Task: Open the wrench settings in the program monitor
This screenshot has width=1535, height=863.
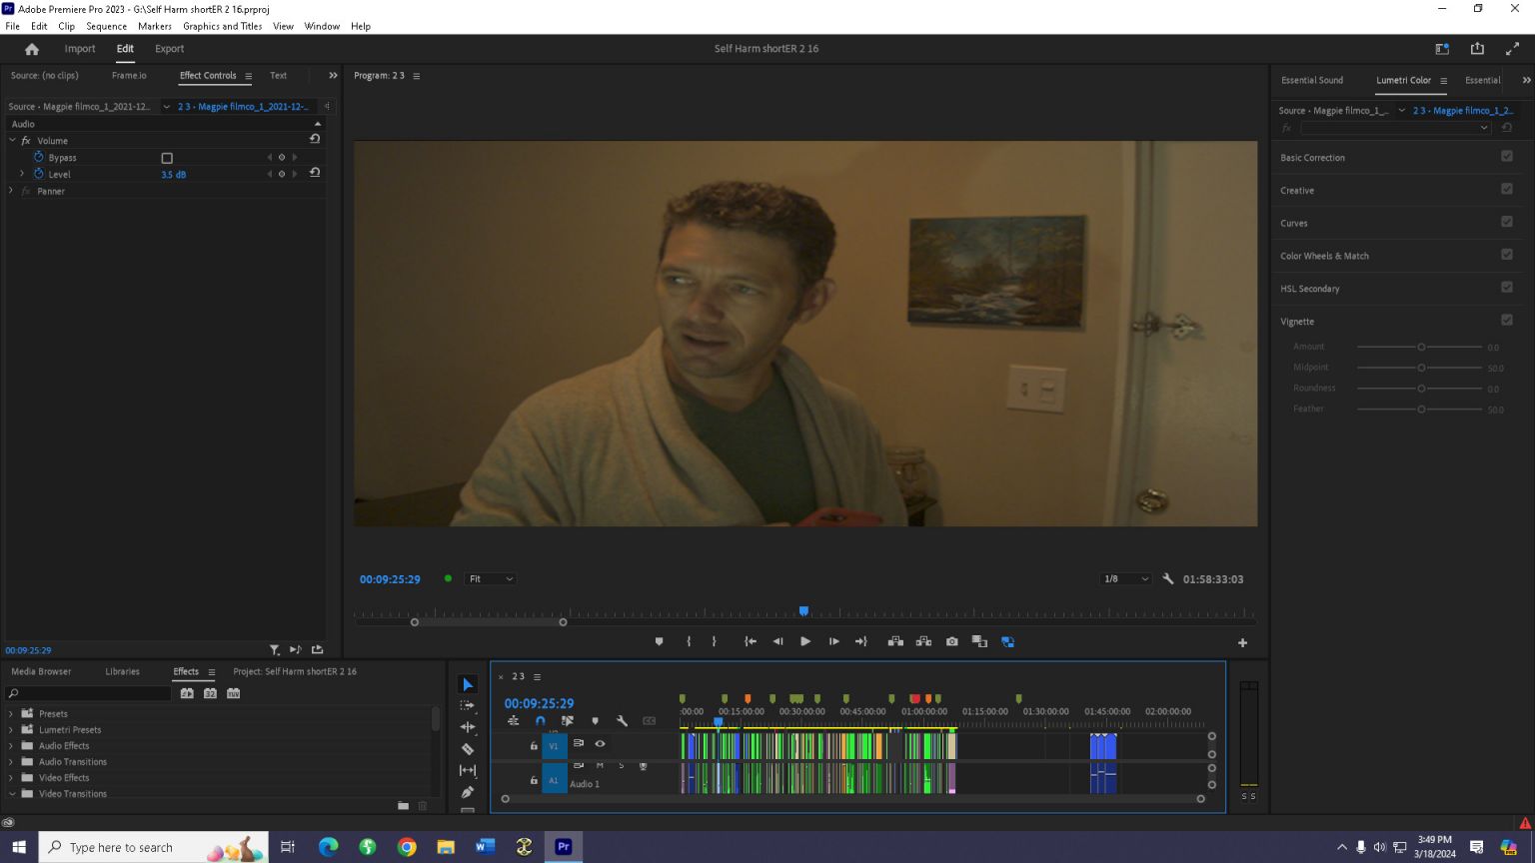Action: pos(1167,579)
